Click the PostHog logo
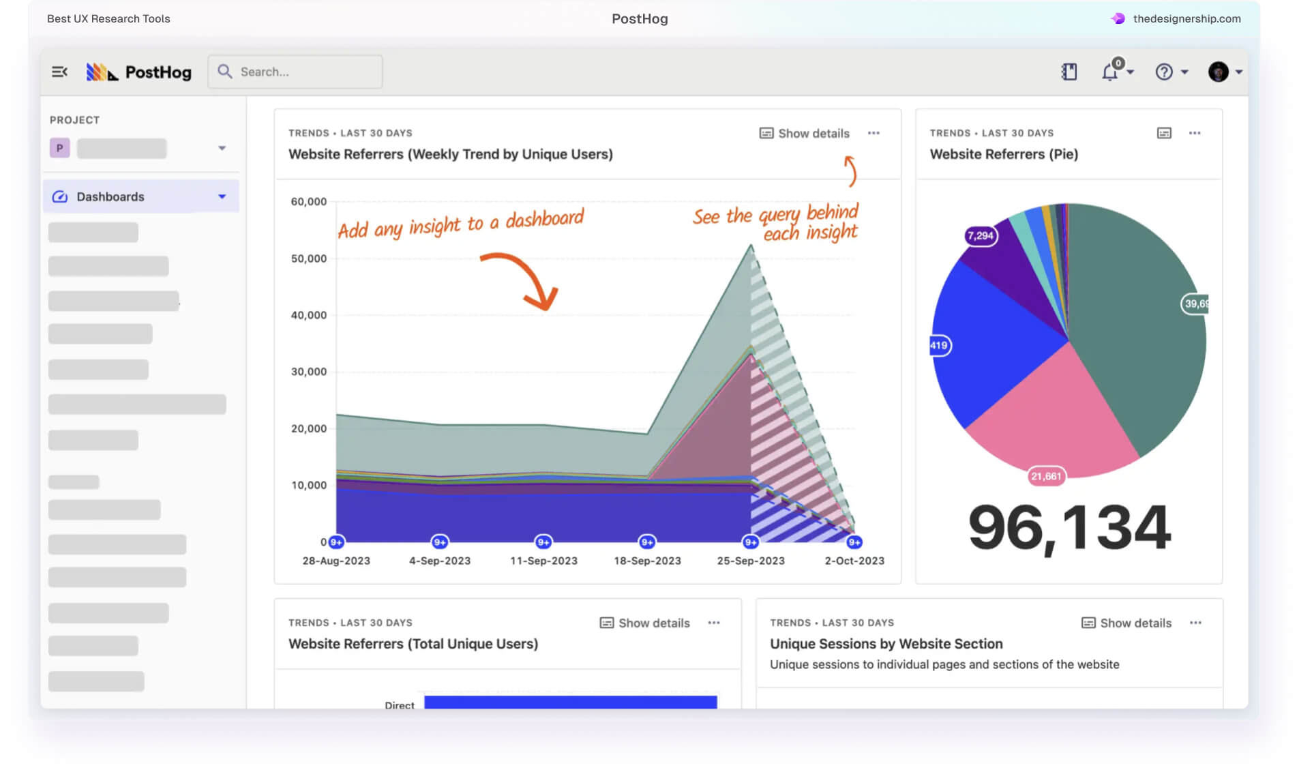1299x770 pixels. click(138, 72)
